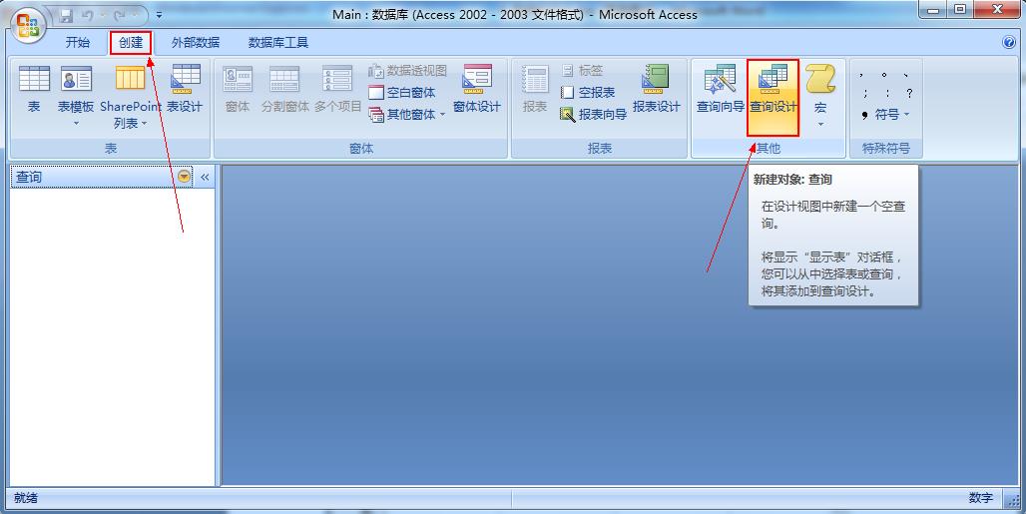Insert the enumeration comma 、

(x=906, y=75)
